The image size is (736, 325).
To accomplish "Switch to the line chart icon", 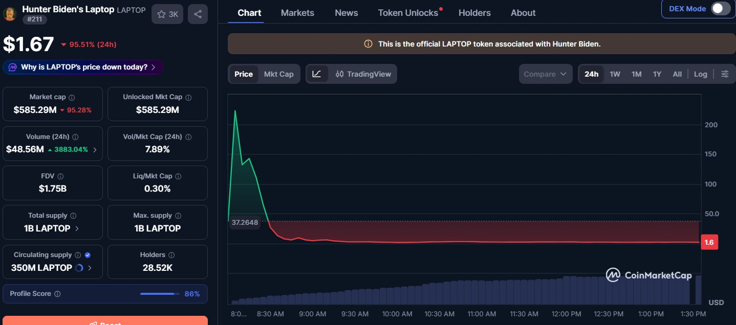I will click(x=317, y=74).
